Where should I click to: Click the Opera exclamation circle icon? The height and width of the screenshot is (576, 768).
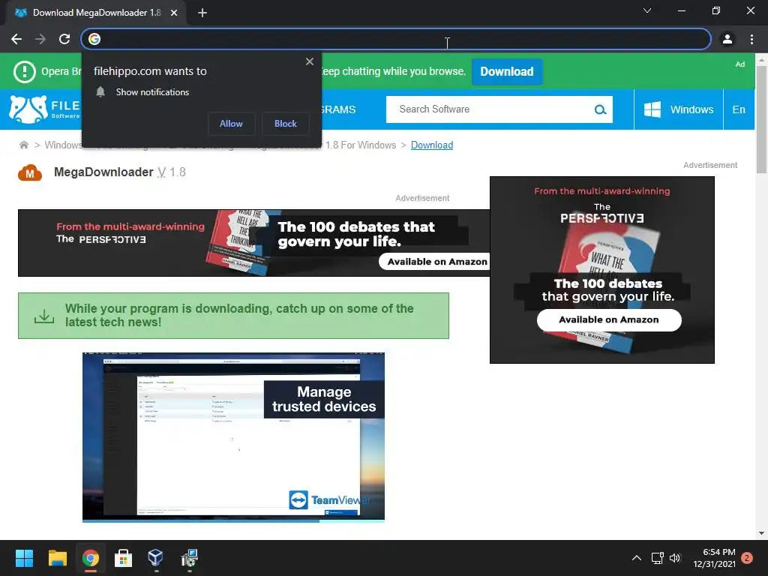pyautogui.click(x=25, y=71)
